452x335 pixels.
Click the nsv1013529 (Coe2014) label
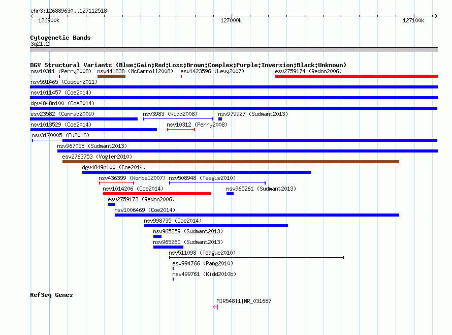coord(61,125)
